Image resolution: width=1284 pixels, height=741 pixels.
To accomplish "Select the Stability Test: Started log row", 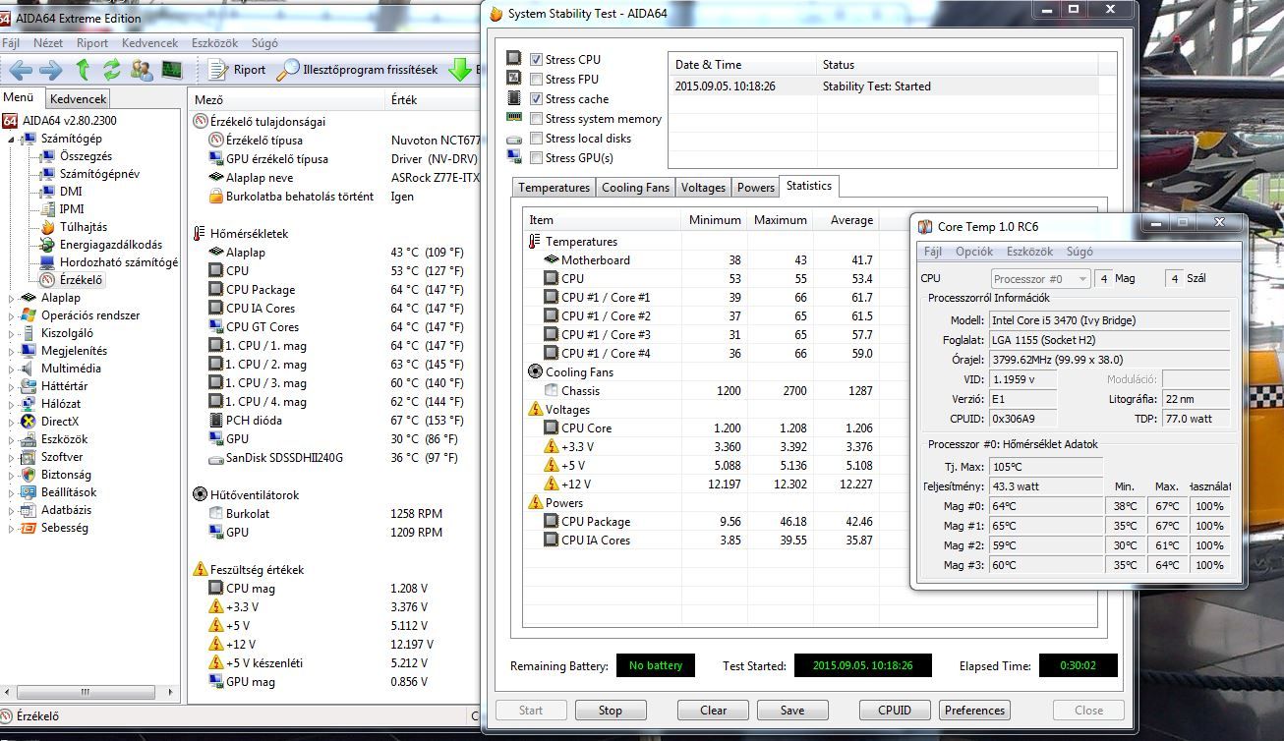I will 892,86.
